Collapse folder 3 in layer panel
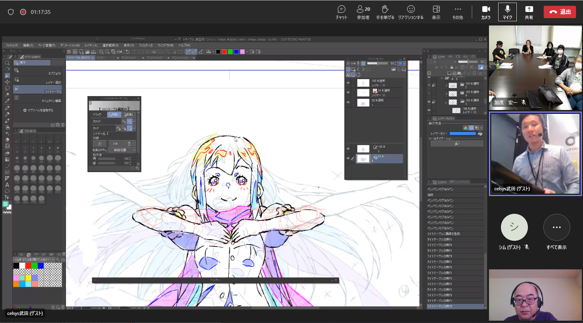This screenshot has width=583, height=323. coord(446,102)
